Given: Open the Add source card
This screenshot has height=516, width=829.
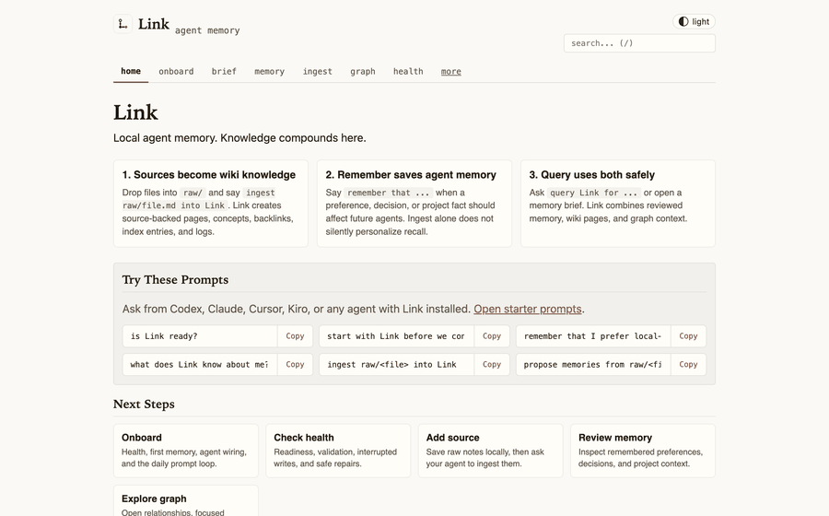Looking at the screenshot, I should 490,451.
